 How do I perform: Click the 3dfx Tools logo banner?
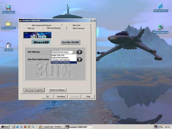(37, 35)
